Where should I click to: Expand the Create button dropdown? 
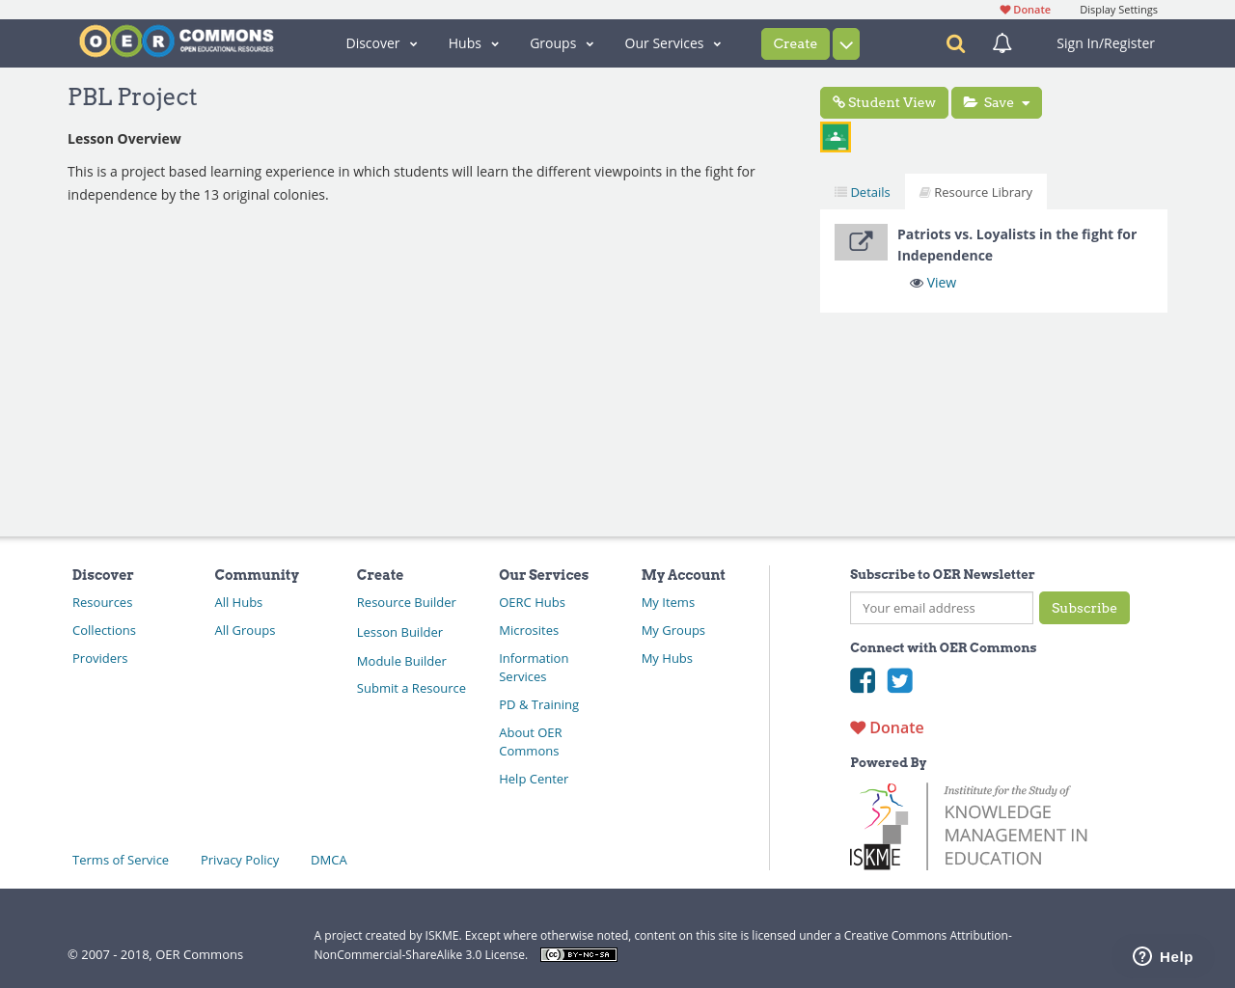click(845, 43)
